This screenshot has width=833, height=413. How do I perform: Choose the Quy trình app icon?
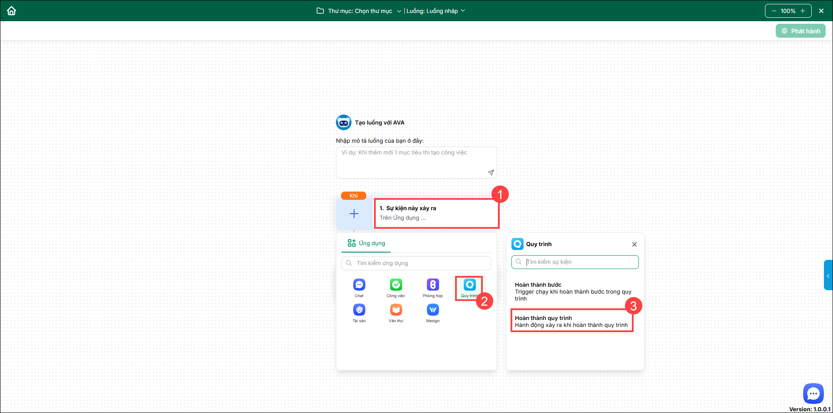(x=469, y=285)
